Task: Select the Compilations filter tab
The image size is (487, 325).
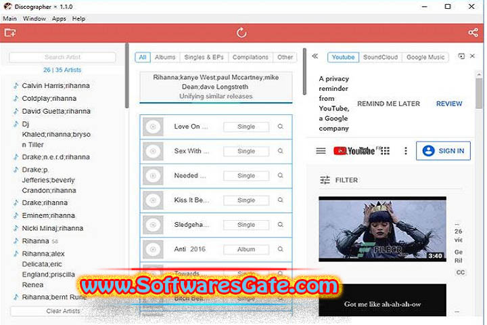Action: [250, 58]
